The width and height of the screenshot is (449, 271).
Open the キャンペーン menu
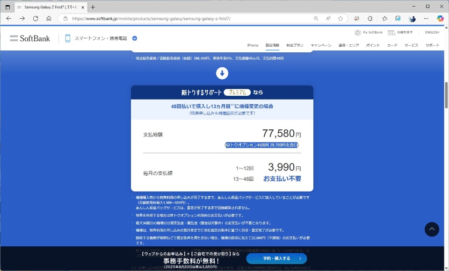321,45
